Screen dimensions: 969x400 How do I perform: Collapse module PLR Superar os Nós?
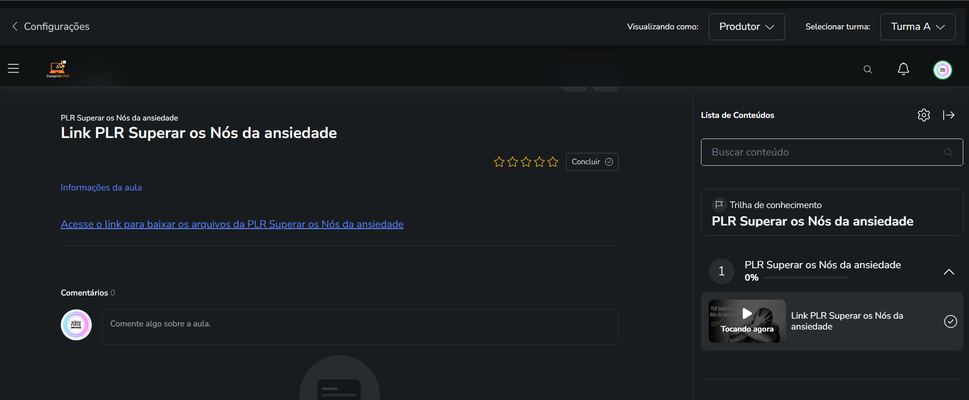point(948,272)
